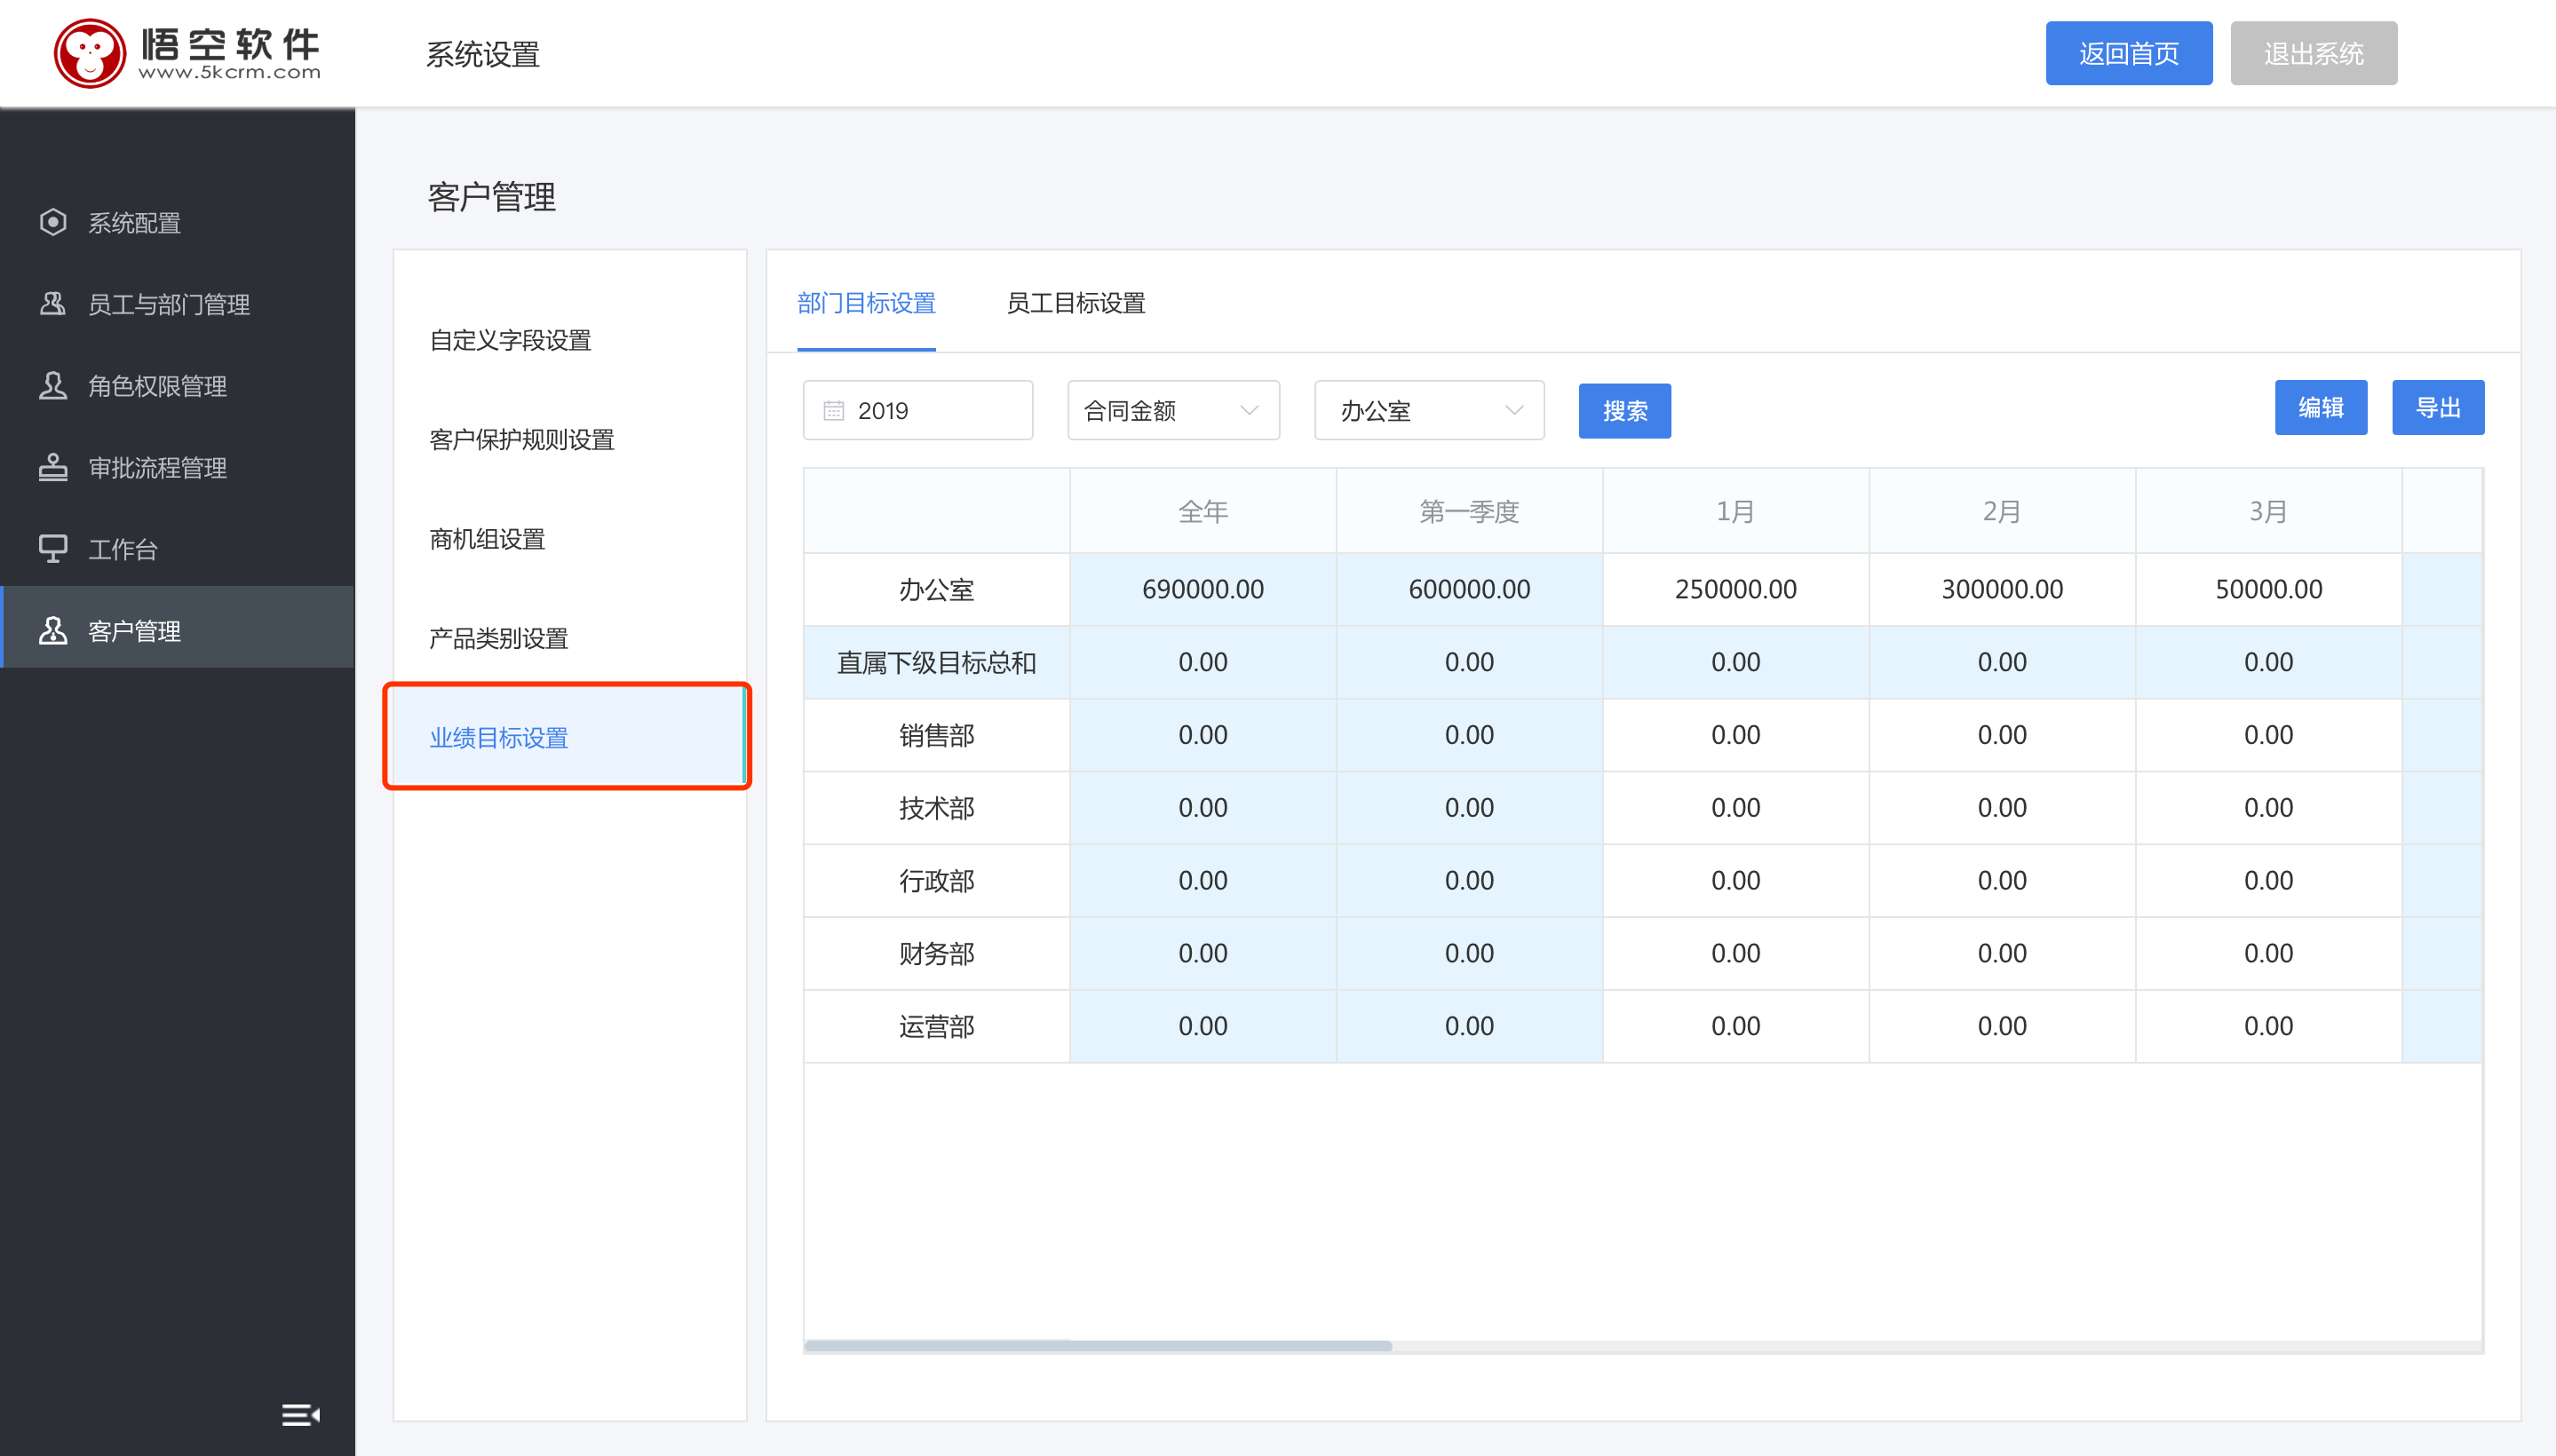The width and height of the screenshot is (2556, 1456).
Task: Click the table's horizontal scrollbar
Action: 1098,1346
